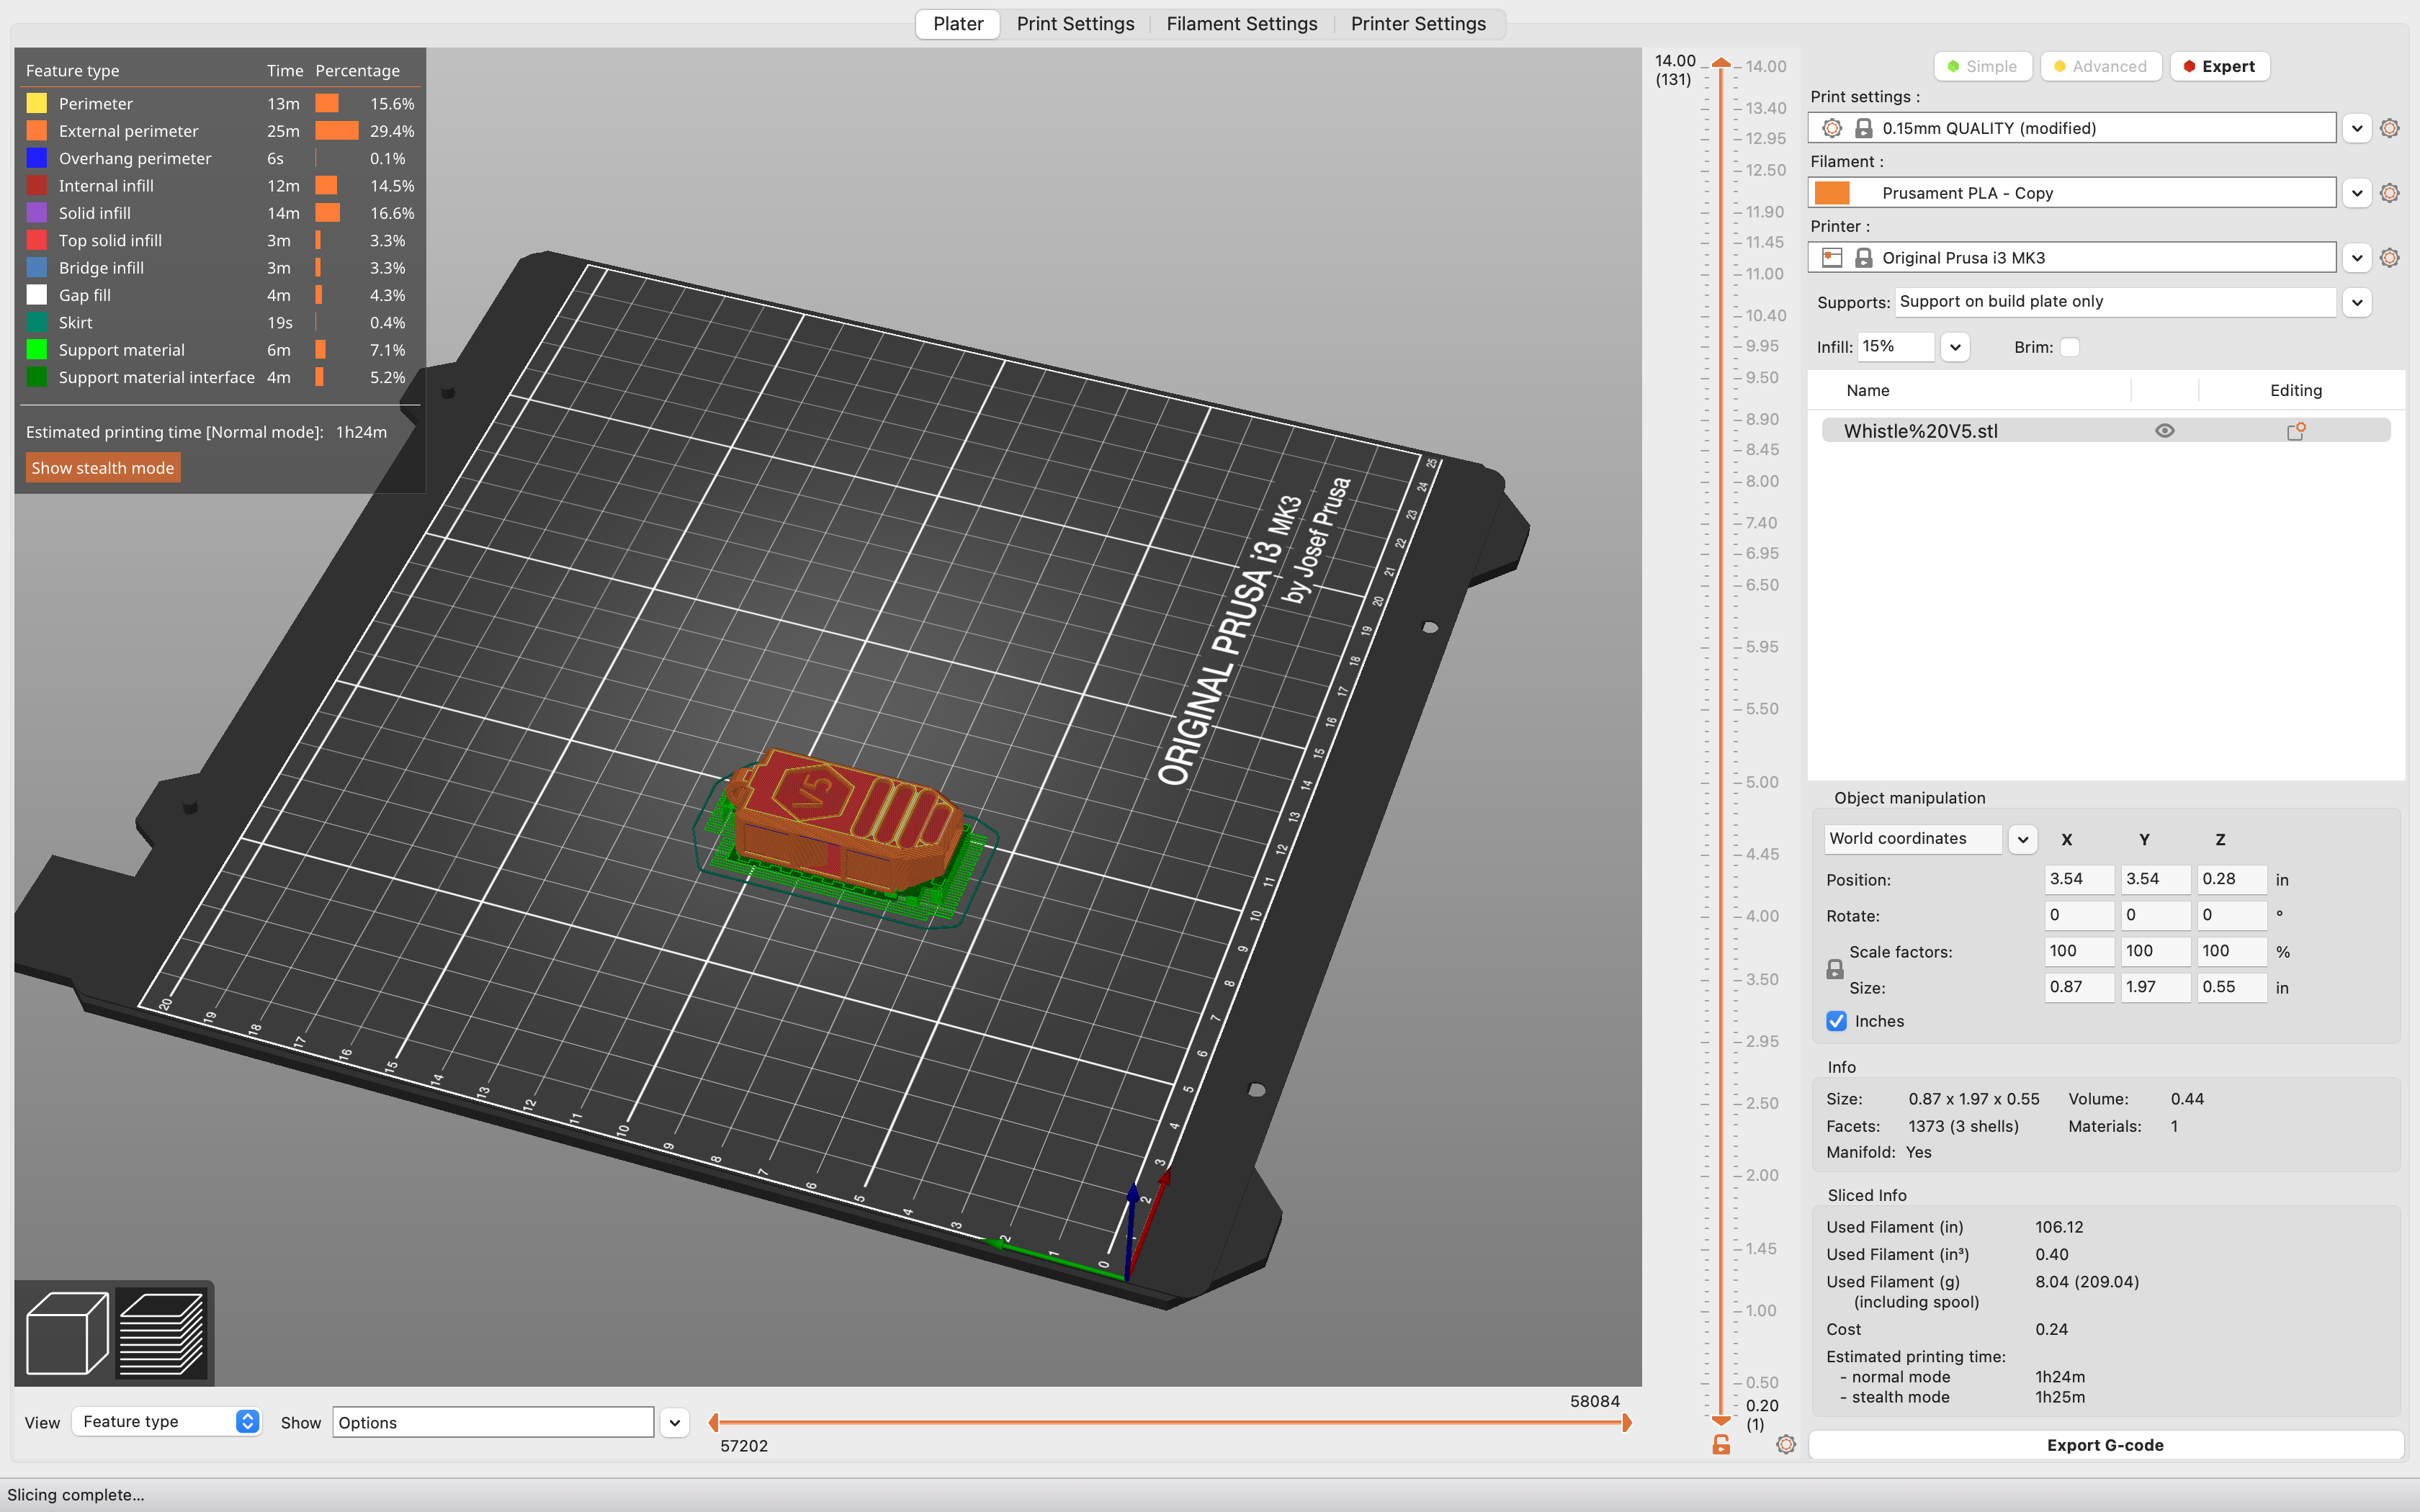This screenshot has width=2420, height=1512.
Task: Click the Scale factors X input field
Action: 2079,951
